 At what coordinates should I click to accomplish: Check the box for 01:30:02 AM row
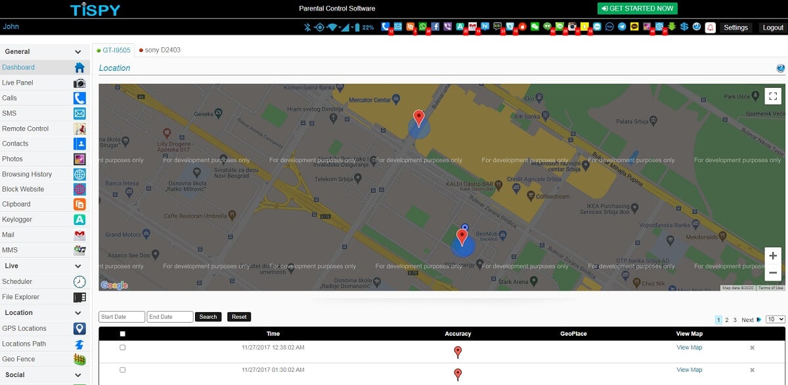pyautogui.click(x=122, y=370)
